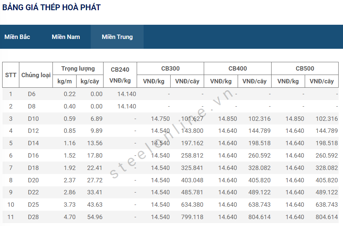Click the kg/m sub-header

pyautogui.click(x=65, y=81)
